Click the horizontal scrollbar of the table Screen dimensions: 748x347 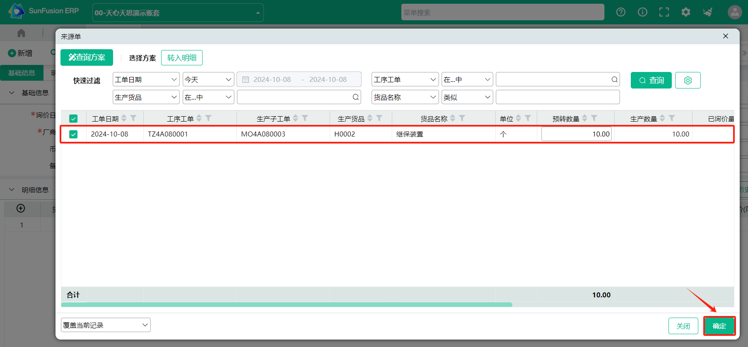point(287,305)
